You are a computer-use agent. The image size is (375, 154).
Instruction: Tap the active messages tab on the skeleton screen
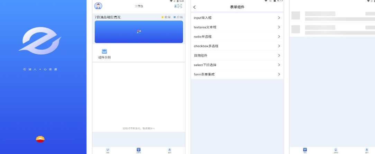305,150
